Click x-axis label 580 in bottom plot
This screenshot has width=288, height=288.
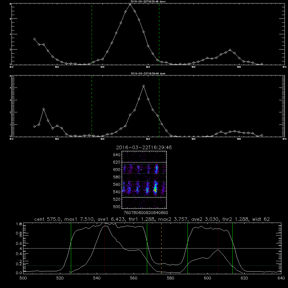(x=170, y=278)
